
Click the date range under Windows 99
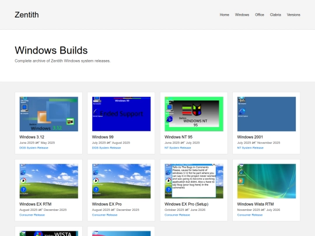point(111,143)
